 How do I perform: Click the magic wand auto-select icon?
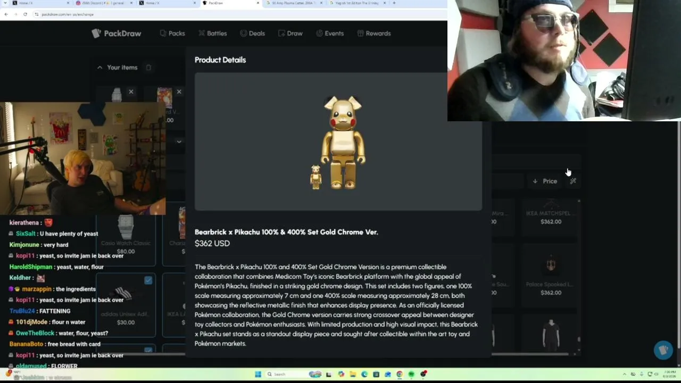(x=573, y=181)
